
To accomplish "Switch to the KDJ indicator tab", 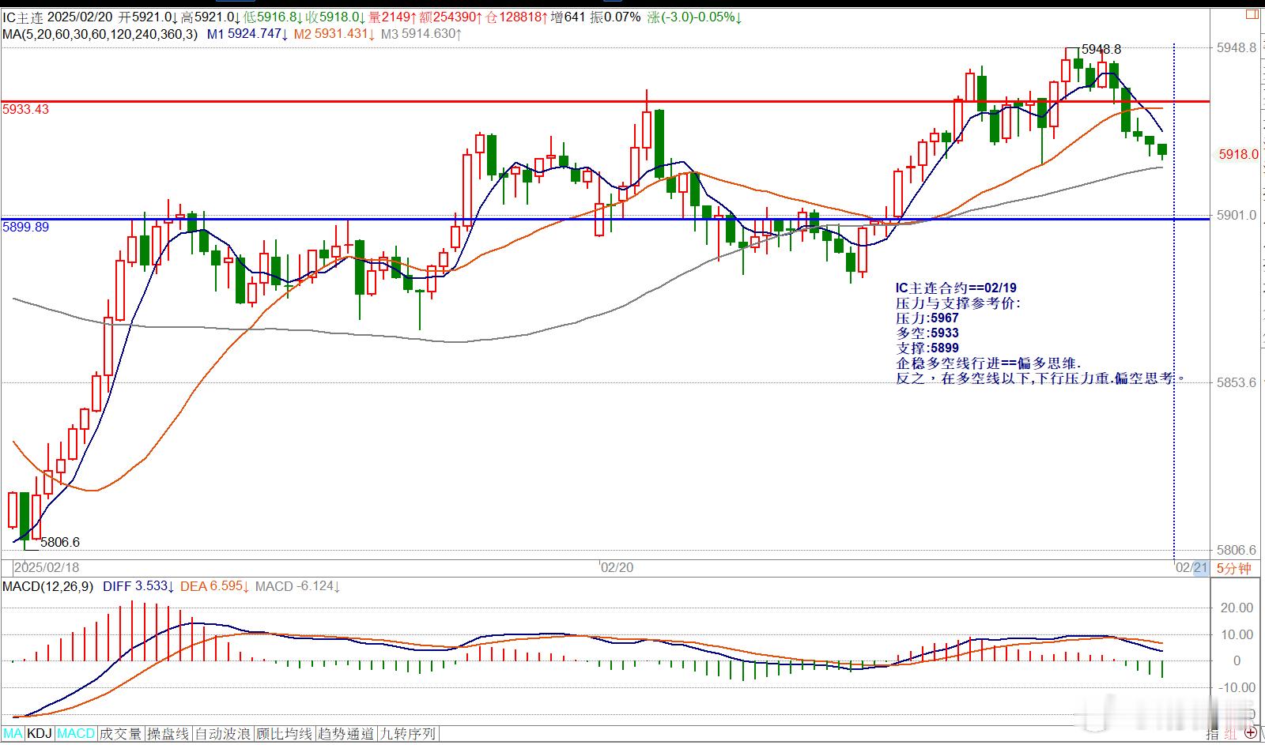I will click(x=40, y=733).
